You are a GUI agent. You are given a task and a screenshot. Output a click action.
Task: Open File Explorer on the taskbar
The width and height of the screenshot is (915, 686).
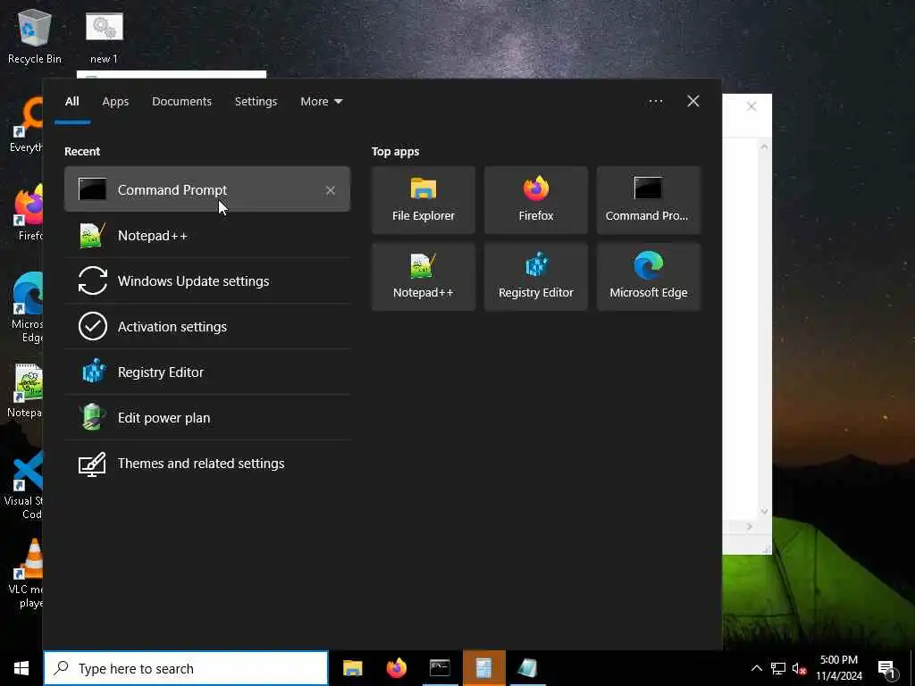(352, 668)
